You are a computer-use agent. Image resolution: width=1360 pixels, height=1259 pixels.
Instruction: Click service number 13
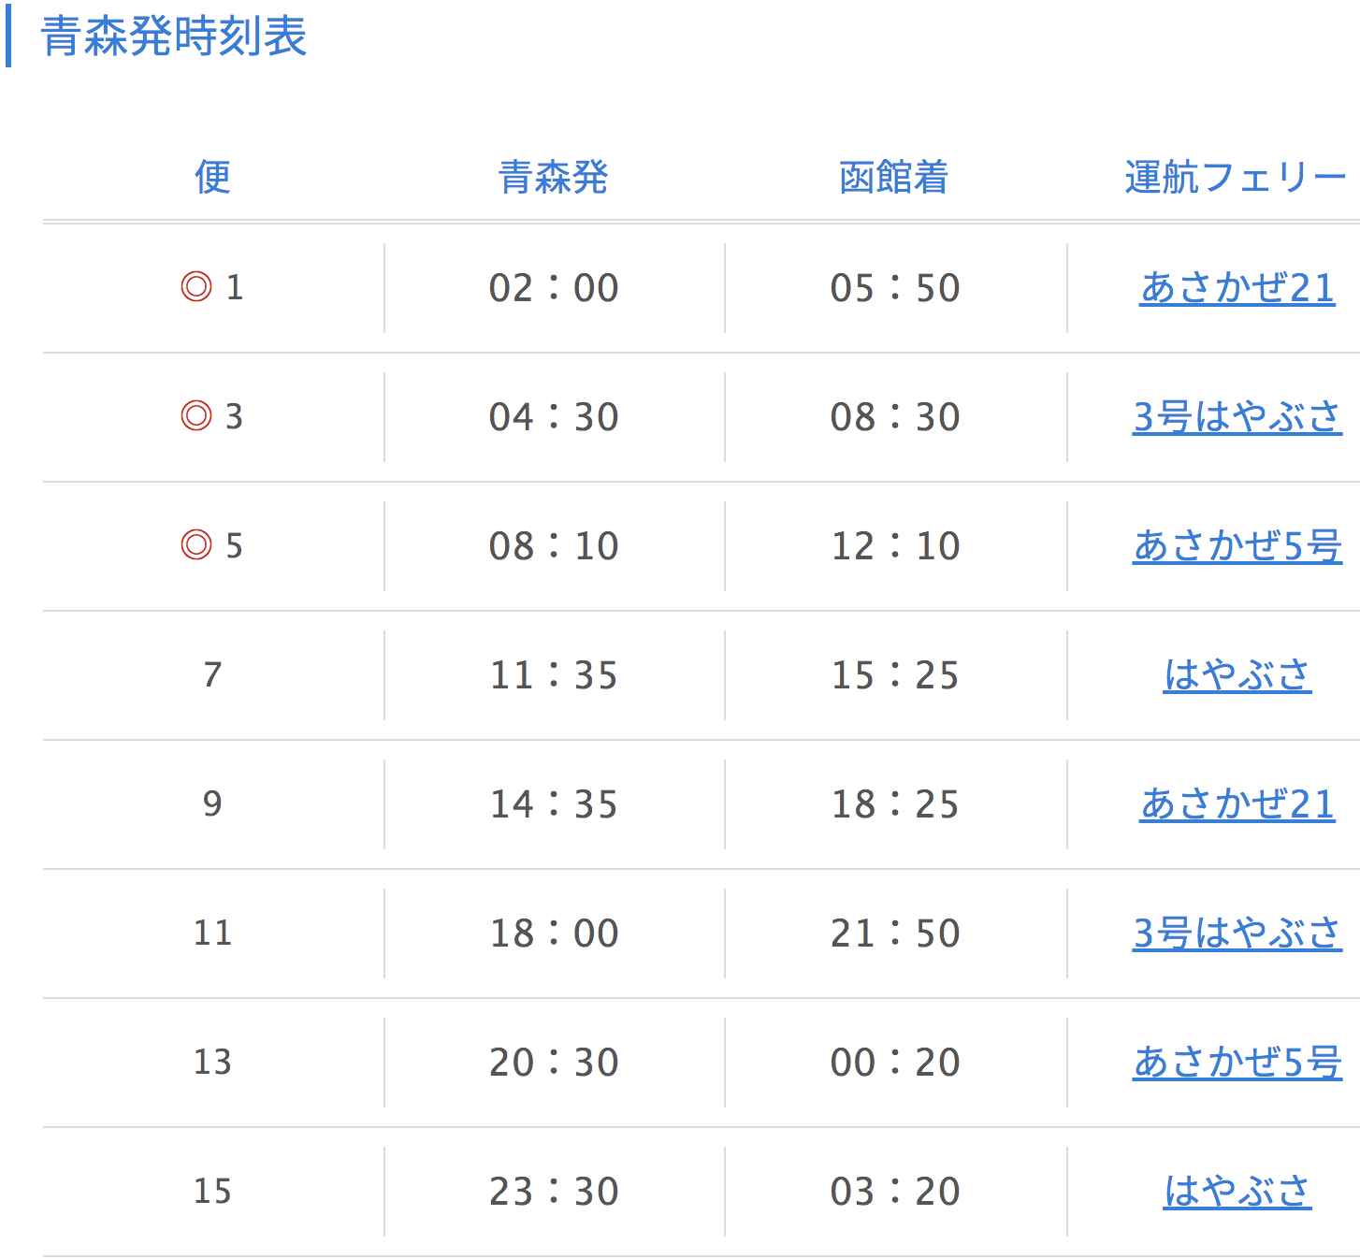click(212, 1062)
